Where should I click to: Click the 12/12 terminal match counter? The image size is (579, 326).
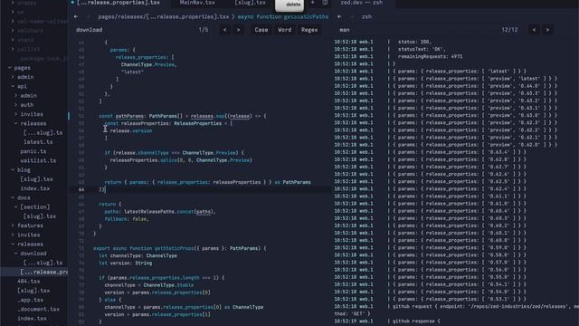click(509, 30)
